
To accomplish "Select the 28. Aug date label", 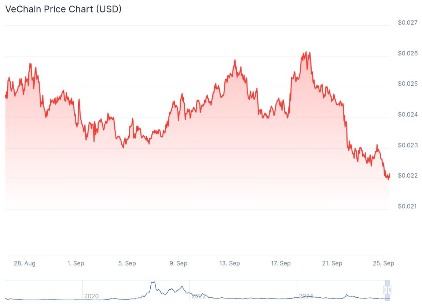I will (25, 263).
